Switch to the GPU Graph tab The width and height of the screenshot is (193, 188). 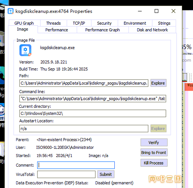click(24, 23)
